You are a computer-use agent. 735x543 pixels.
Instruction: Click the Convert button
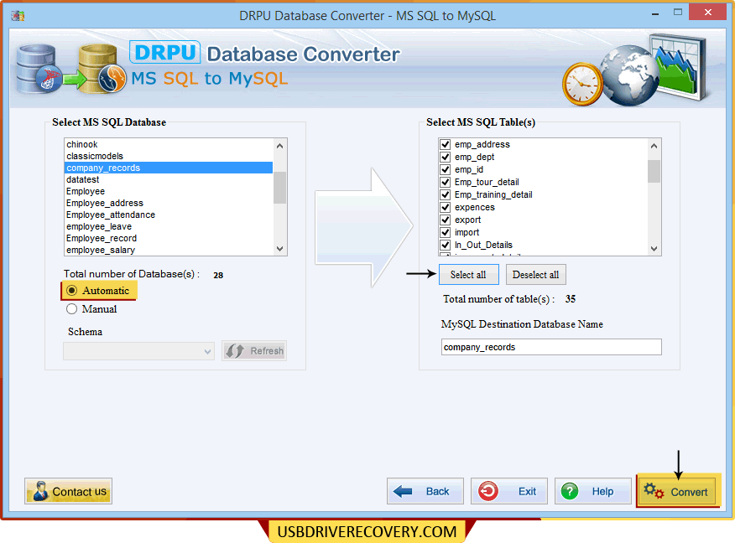point(678,491)
